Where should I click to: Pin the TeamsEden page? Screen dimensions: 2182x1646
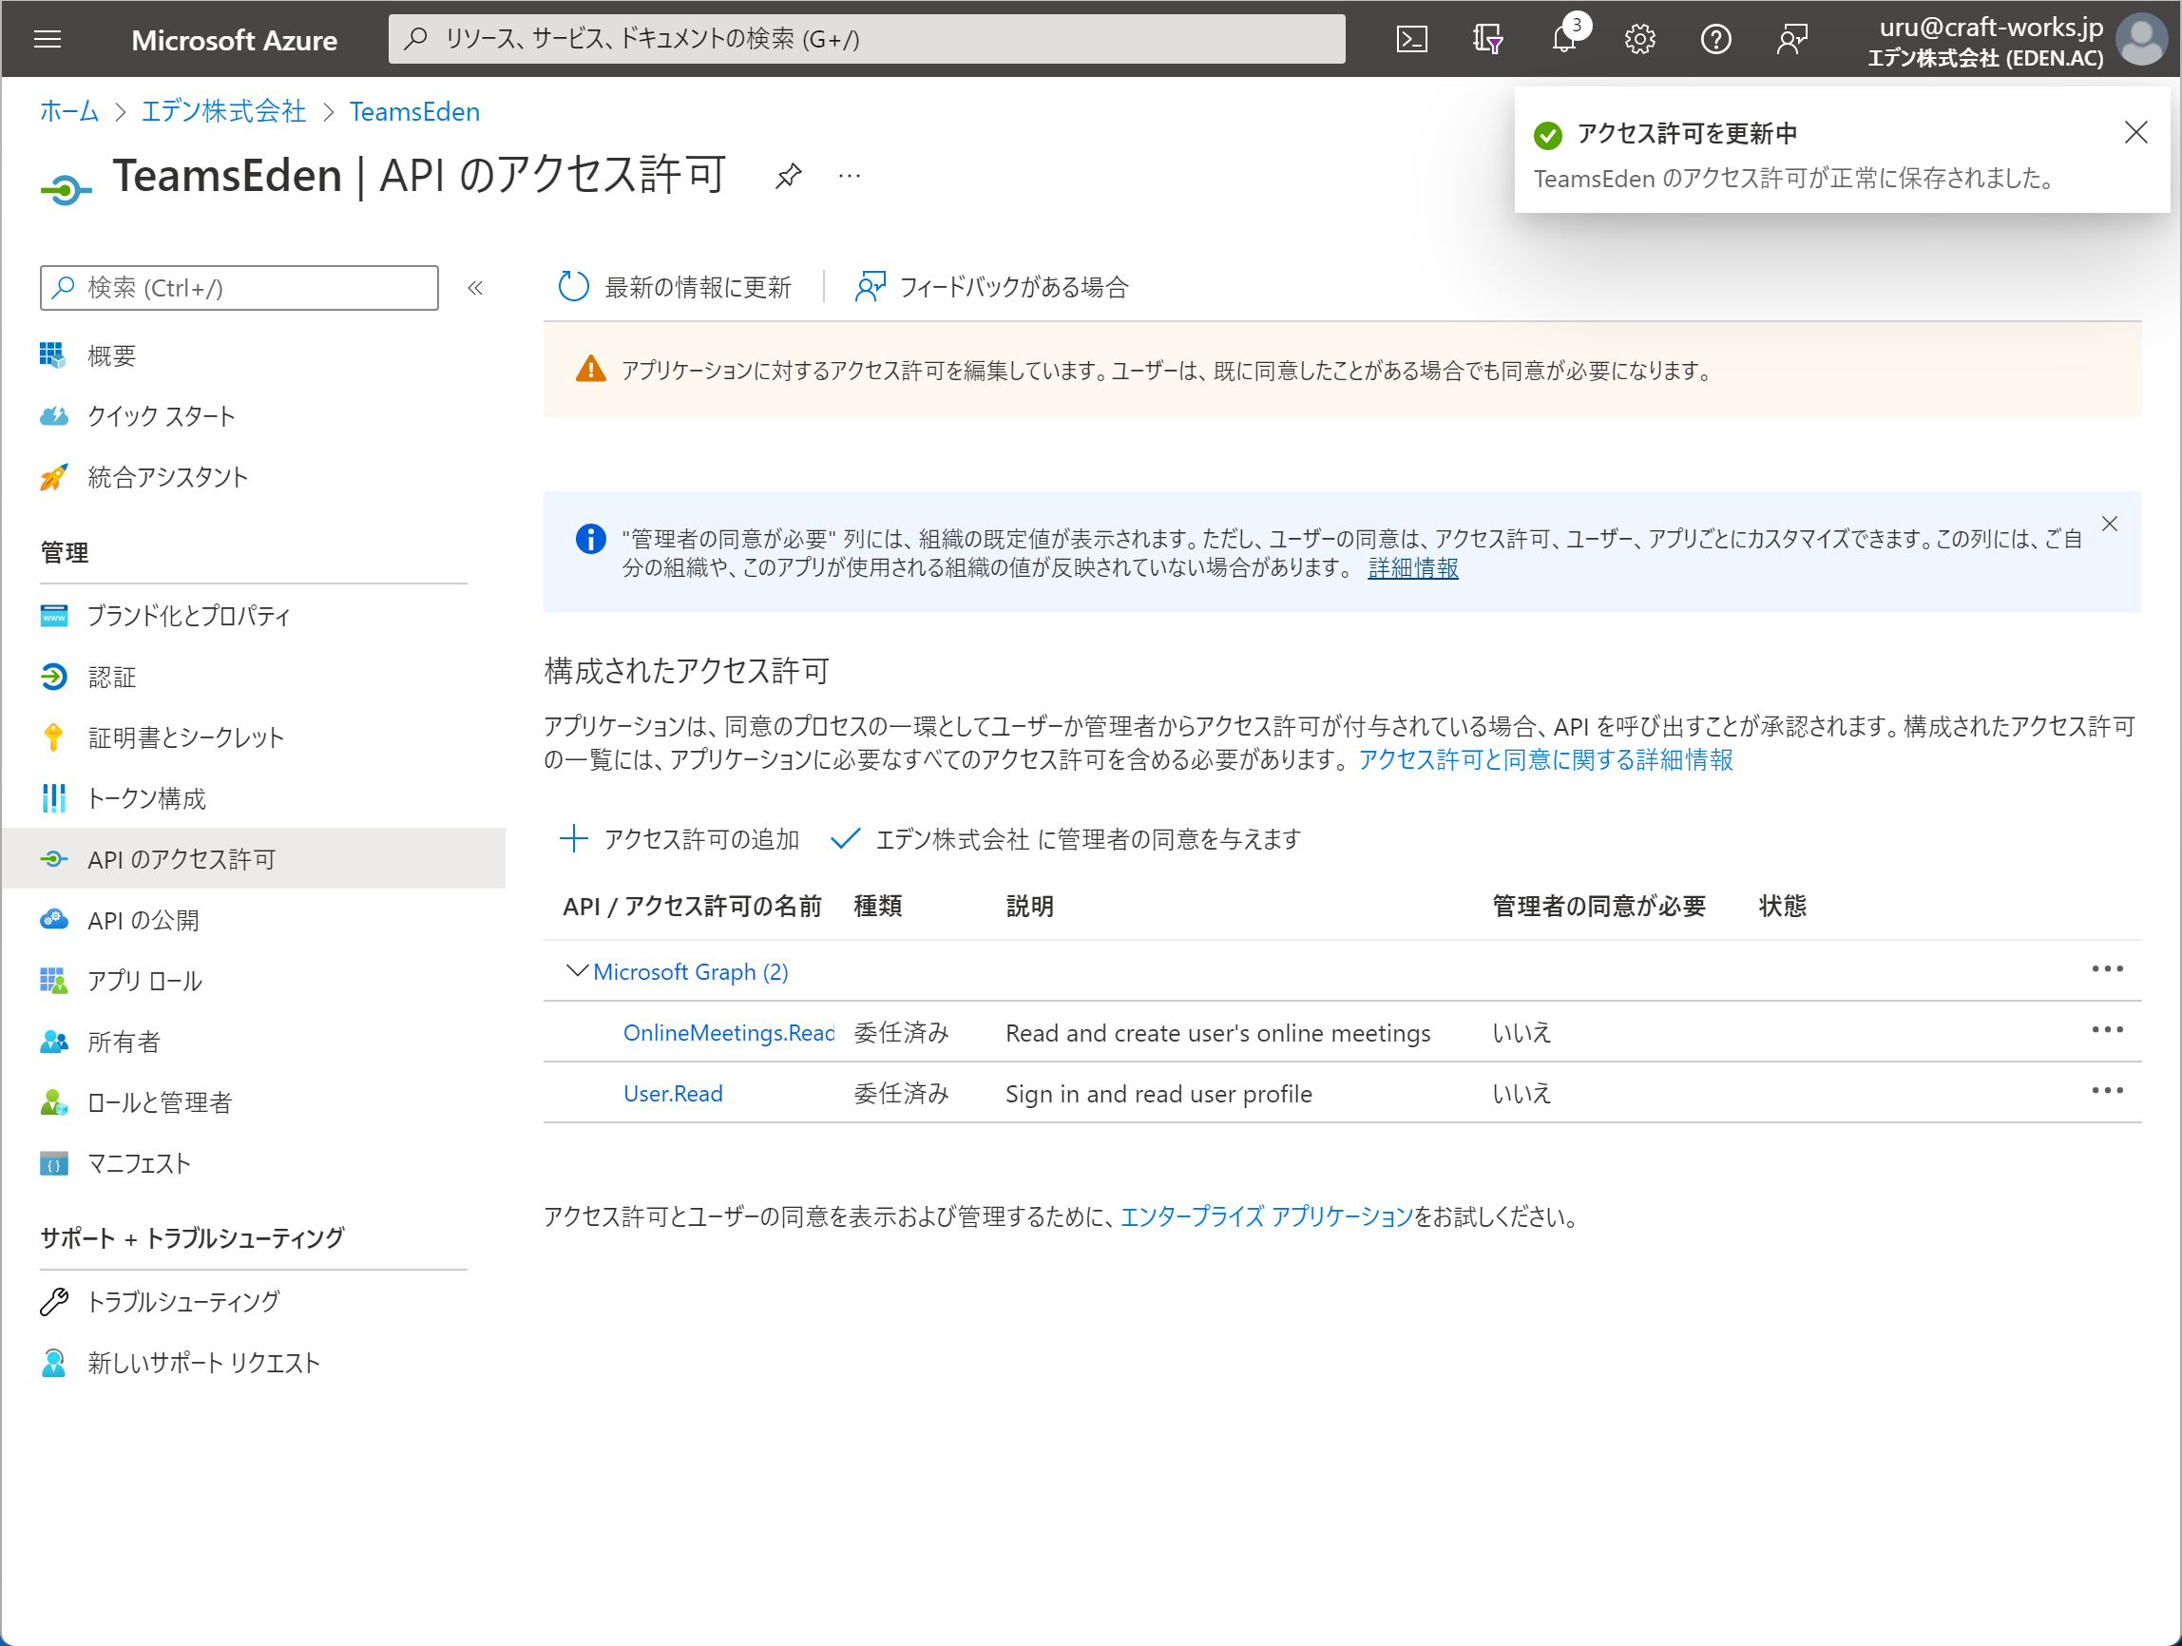[x=787, y=176]
